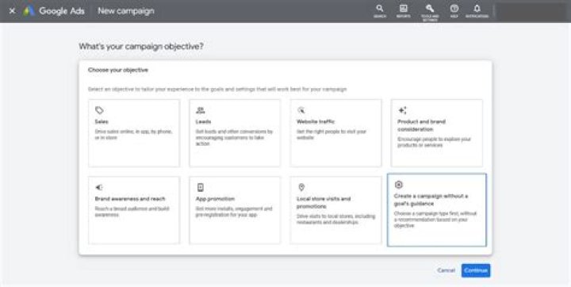The height and width of the screenshot is (287, 571).
Task: Select the Sales objective card
Action: click(x=134, y=133)
